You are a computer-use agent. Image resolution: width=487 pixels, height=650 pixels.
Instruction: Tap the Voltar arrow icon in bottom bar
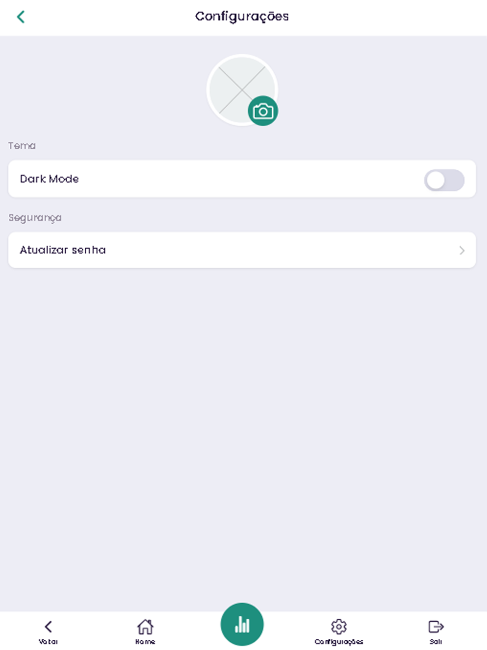pos(48,626)
